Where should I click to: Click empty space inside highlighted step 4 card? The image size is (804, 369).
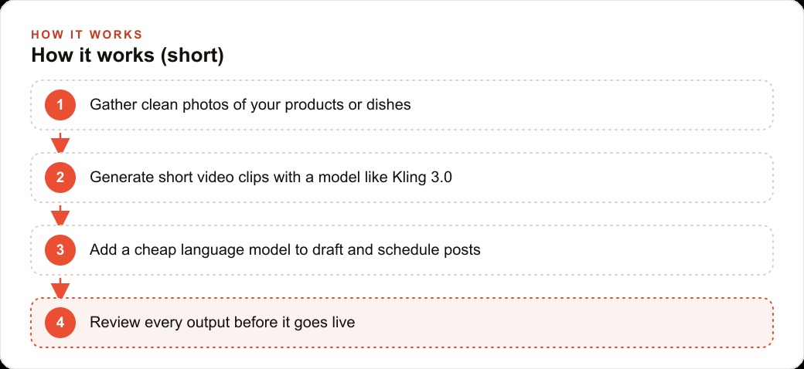pos(564,323)
